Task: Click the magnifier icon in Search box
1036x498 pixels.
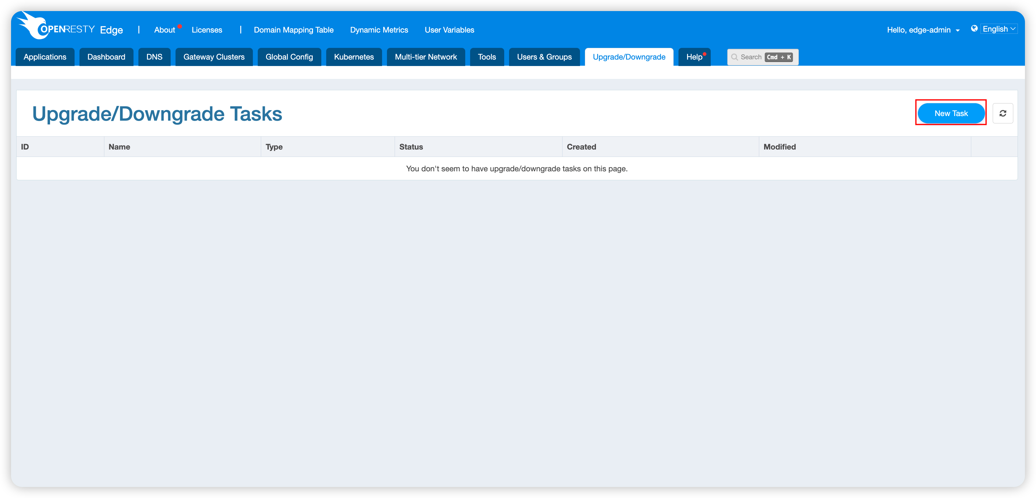Action: point(734,57)
